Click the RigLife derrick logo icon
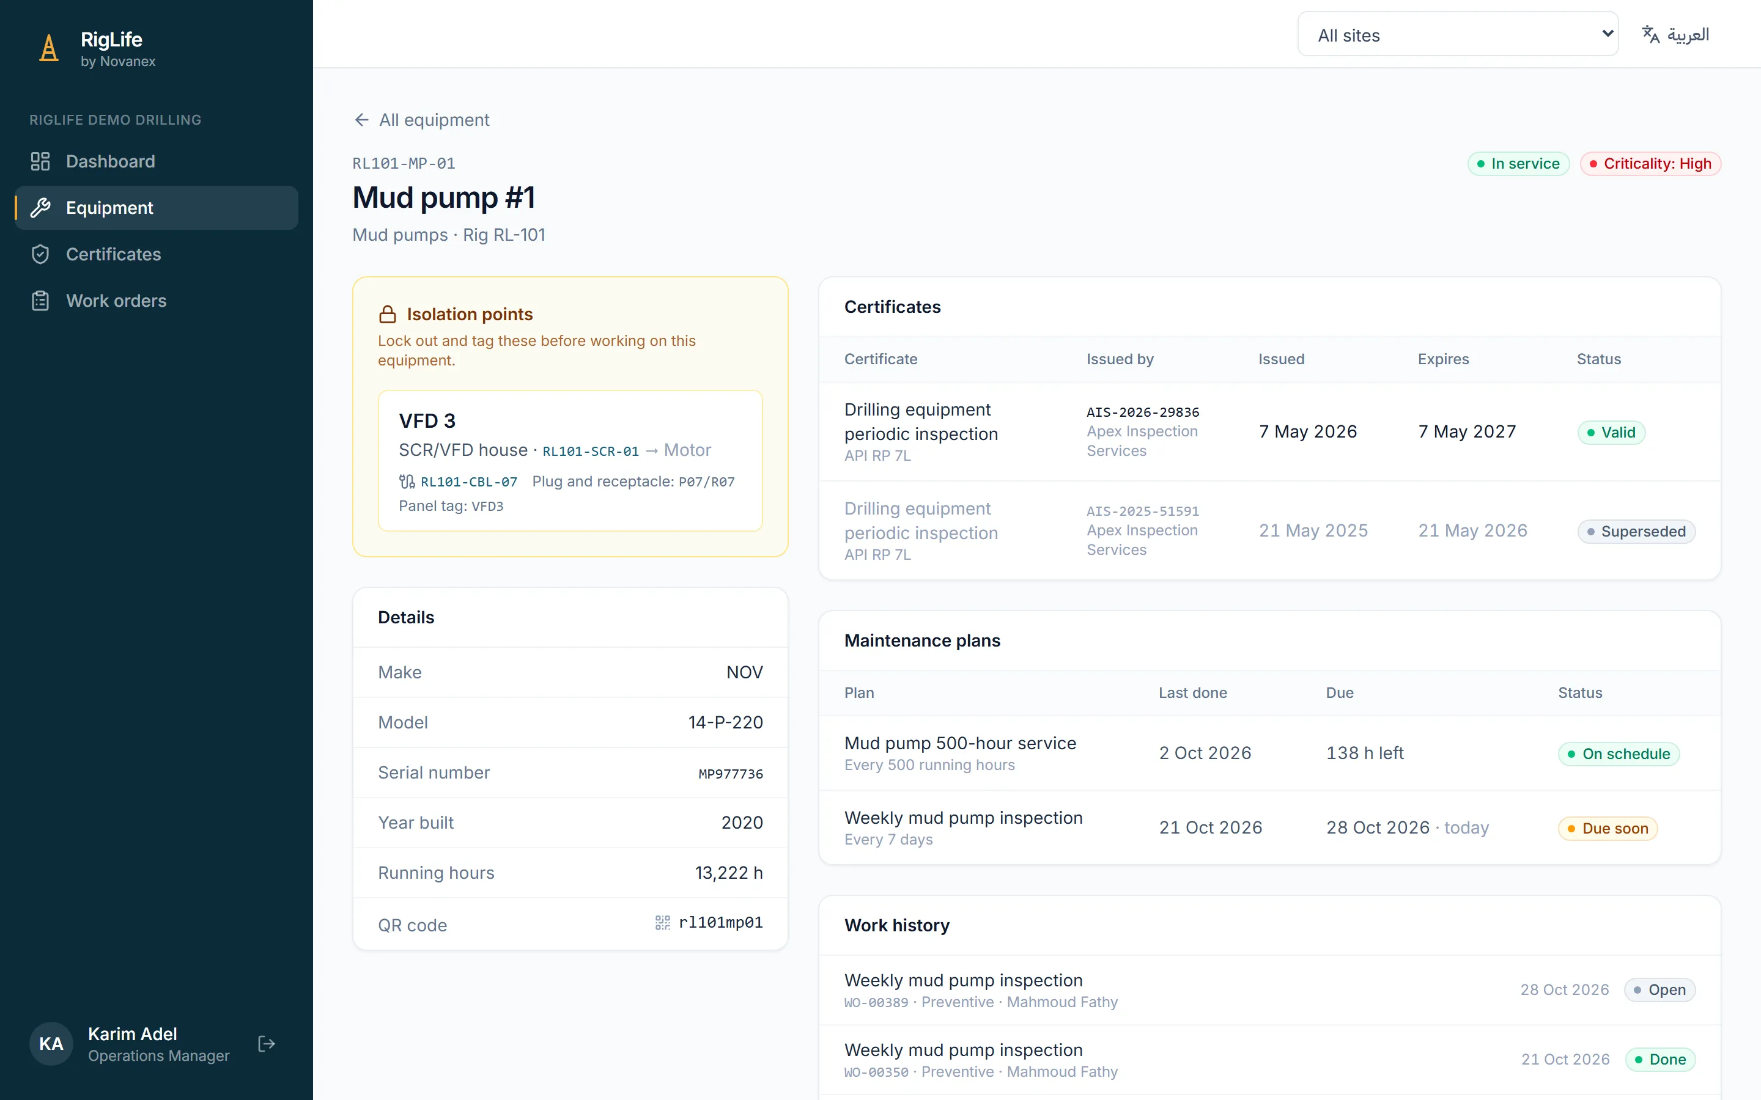This screenshot has width=1761, height=1100. (49, 49)
